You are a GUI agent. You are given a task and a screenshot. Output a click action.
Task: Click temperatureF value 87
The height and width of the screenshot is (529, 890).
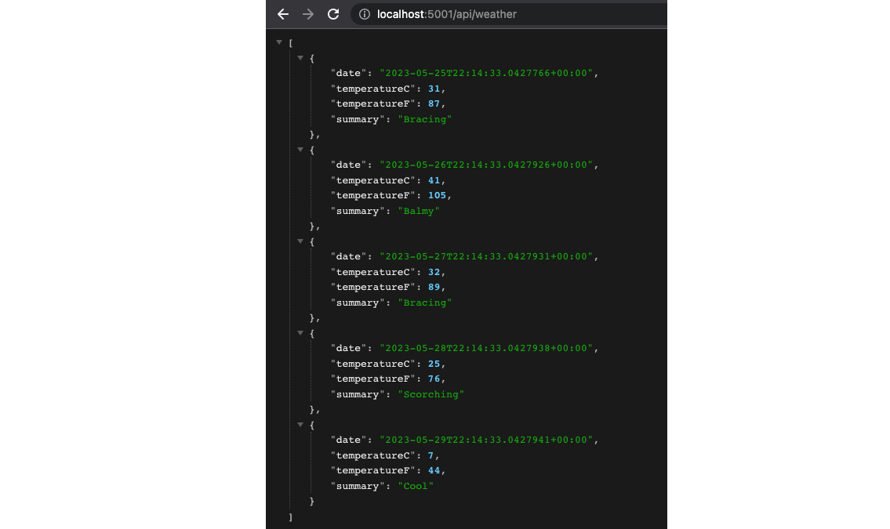434,103
